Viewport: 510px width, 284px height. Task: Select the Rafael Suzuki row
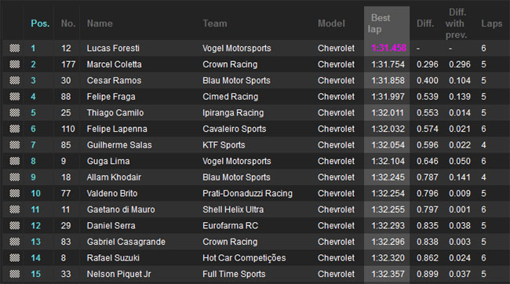pyautogui.click(x=255, y=258)
